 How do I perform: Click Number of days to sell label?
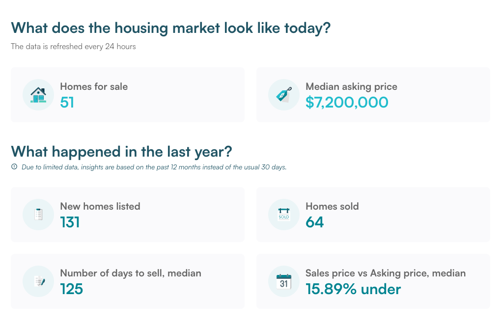point(131,273)
